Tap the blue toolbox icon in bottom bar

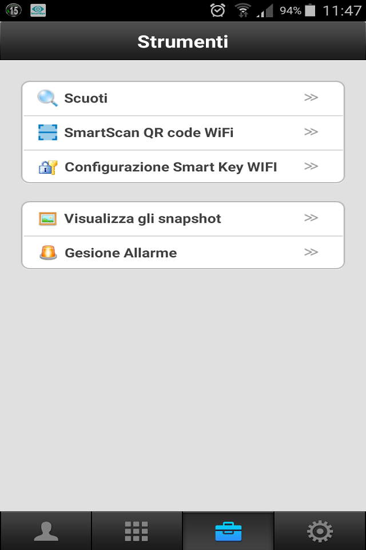point(228,531)
